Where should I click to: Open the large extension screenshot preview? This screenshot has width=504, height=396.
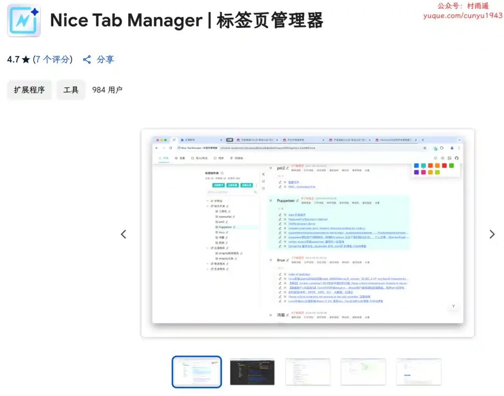(308, 233)
